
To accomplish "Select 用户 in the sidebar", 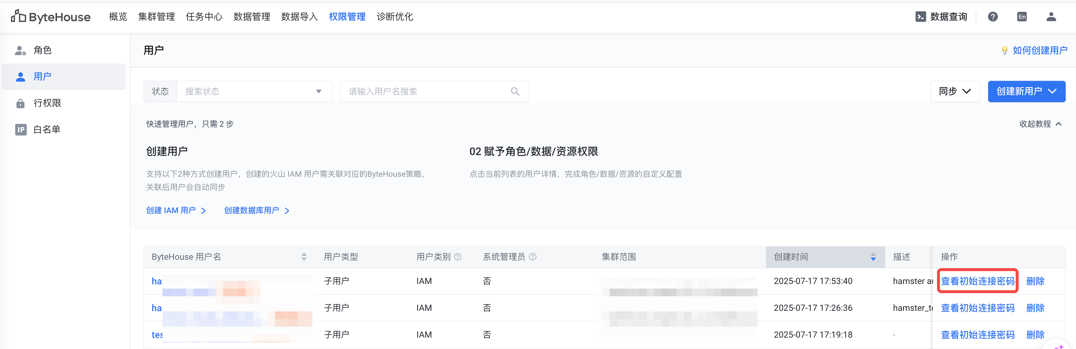I will 64,77.
